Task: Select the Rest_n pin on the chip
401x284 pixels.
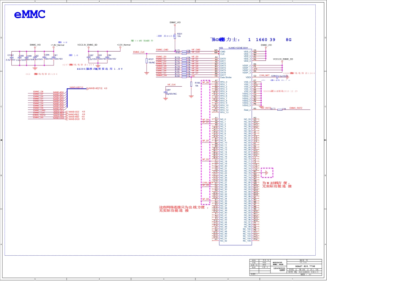Action: (248, 110)
